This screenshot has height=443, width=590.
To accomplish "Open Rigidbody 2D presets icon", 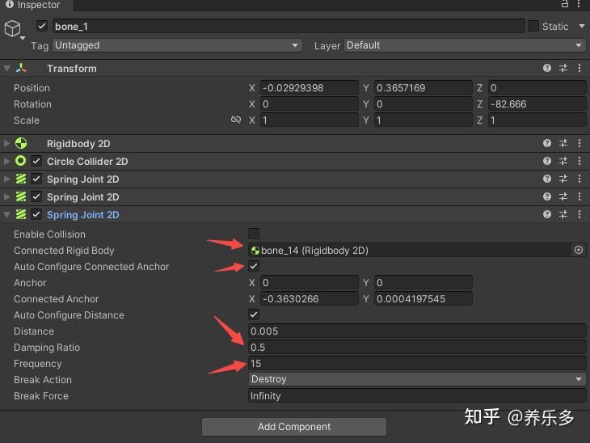I will tap(563, 143).
